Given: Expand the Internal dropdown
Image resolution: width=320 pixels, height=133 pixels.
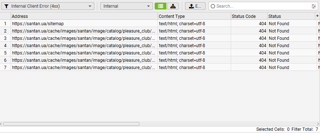Looking at the screenshot, I should [126, 6].
